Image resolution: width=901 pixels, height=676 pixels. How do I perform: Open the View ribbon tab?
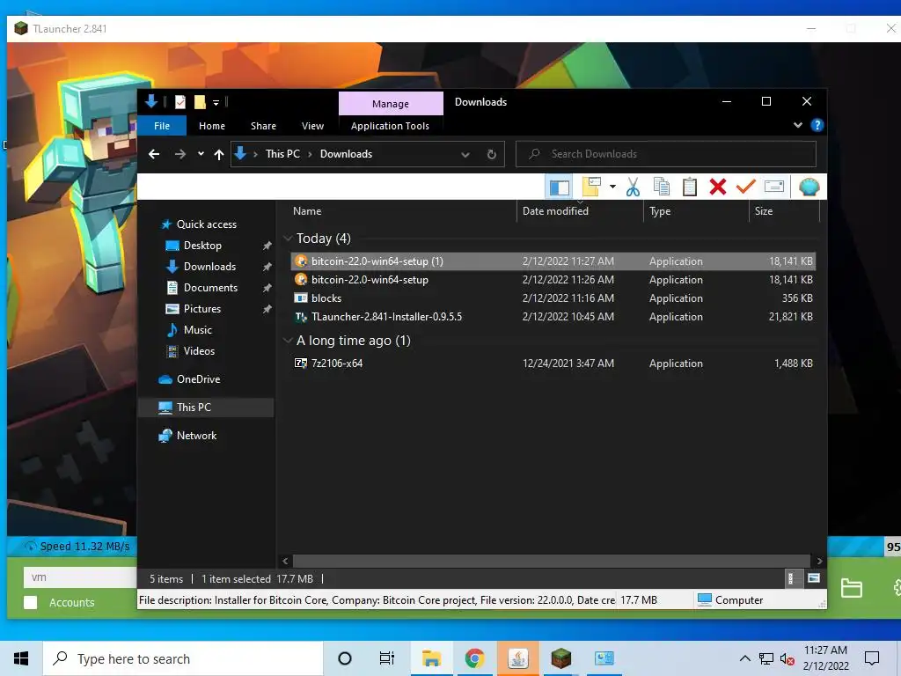click(x=312, y=126)
